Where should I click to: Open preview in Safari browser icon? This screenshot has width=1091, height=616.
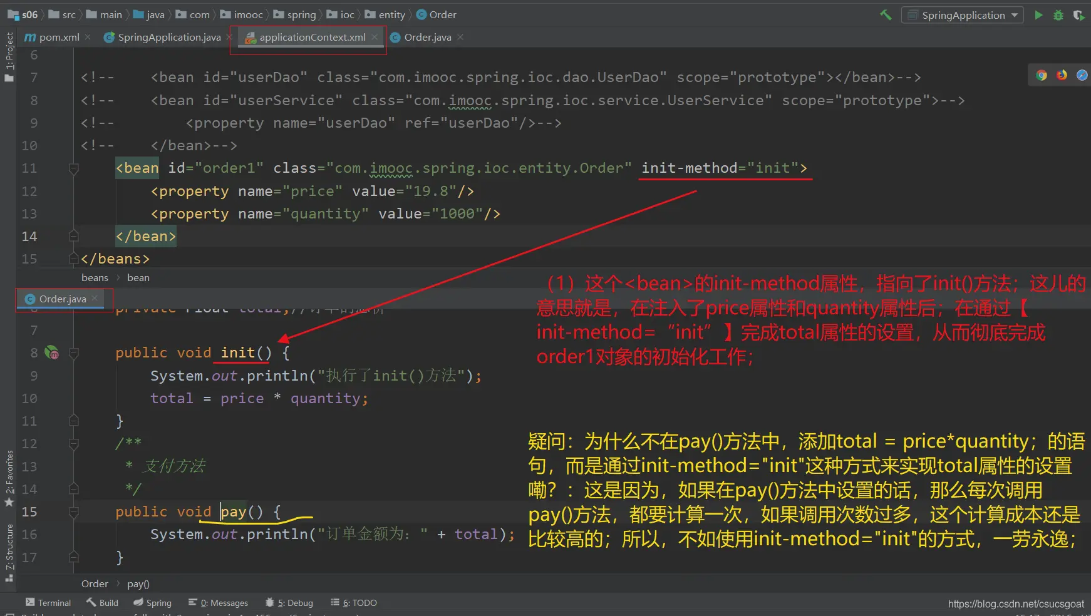(x=1082, y=75)
